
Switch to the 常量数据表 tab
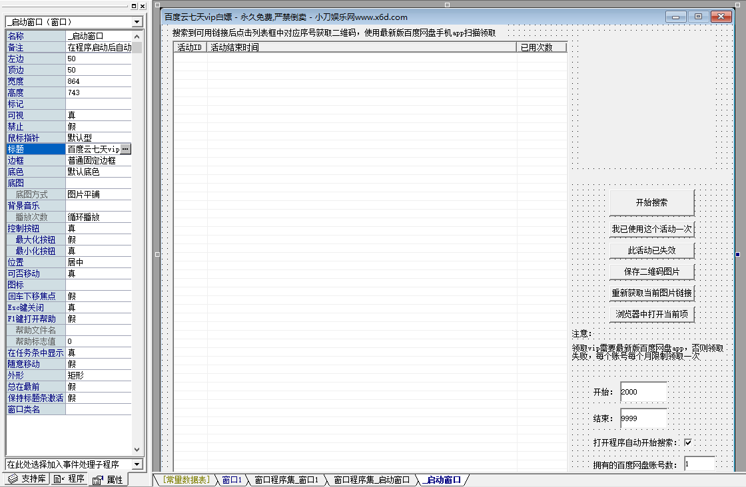(x=185, y=478)
